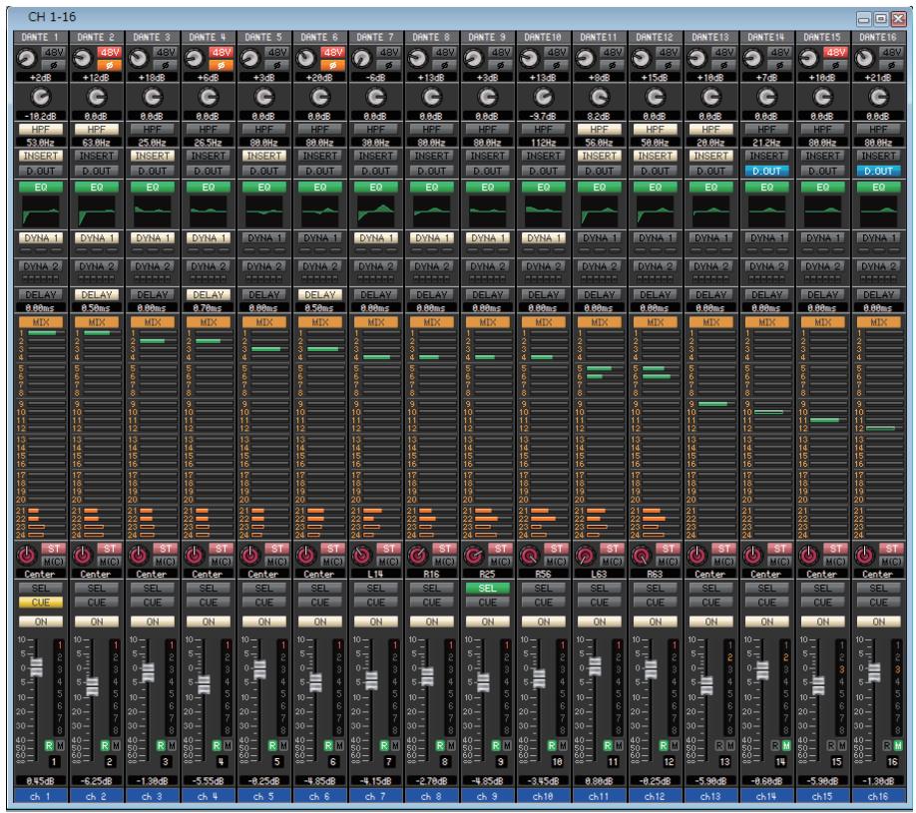Click the channel name field ch 7

coord(375,796)
